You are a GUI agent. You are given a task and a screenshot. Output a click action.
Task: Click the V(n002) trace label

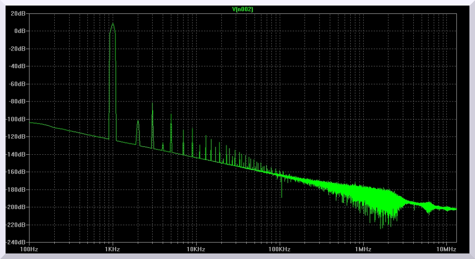243,9
